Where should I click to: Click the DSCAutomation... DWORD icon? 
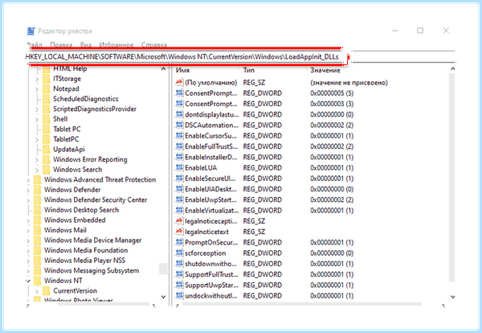(x=179, y=125)
